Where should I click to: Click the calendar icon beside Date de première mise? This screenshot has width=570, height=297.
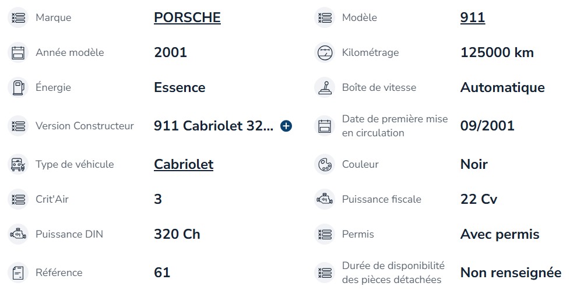325,126
